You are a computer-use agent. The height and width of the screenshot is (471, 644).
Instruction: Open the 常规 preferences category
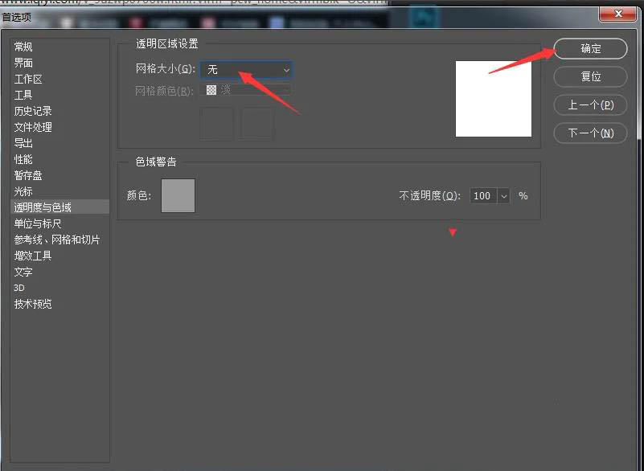coord(23,47)
